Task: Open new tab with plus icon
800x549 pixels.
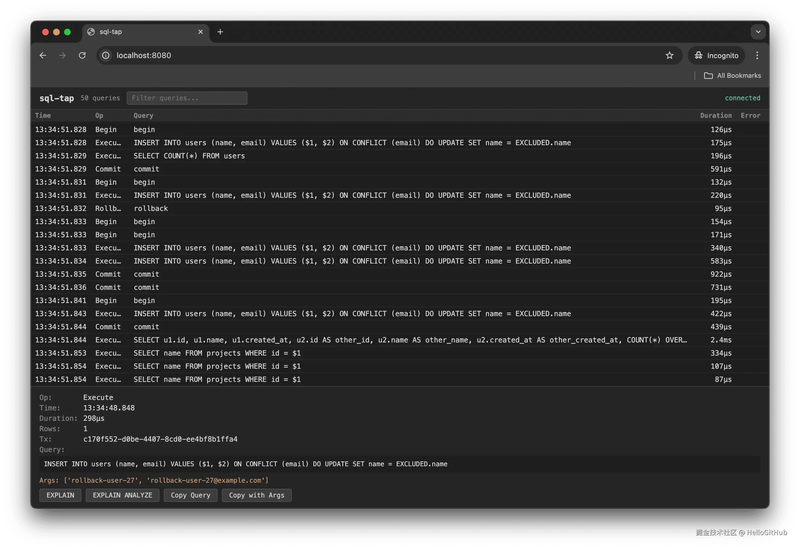Action: 220,32
